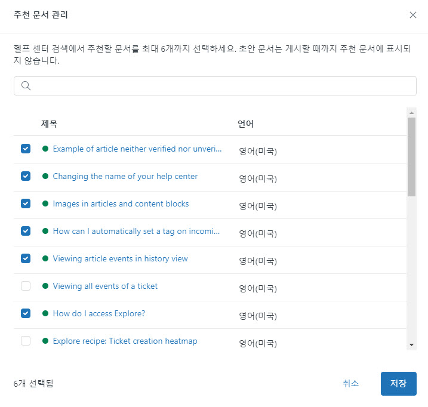Open the How can I automatically set a tag article link
The width and height of the screenshot is (428, 407).
click(x=136, y=231)
